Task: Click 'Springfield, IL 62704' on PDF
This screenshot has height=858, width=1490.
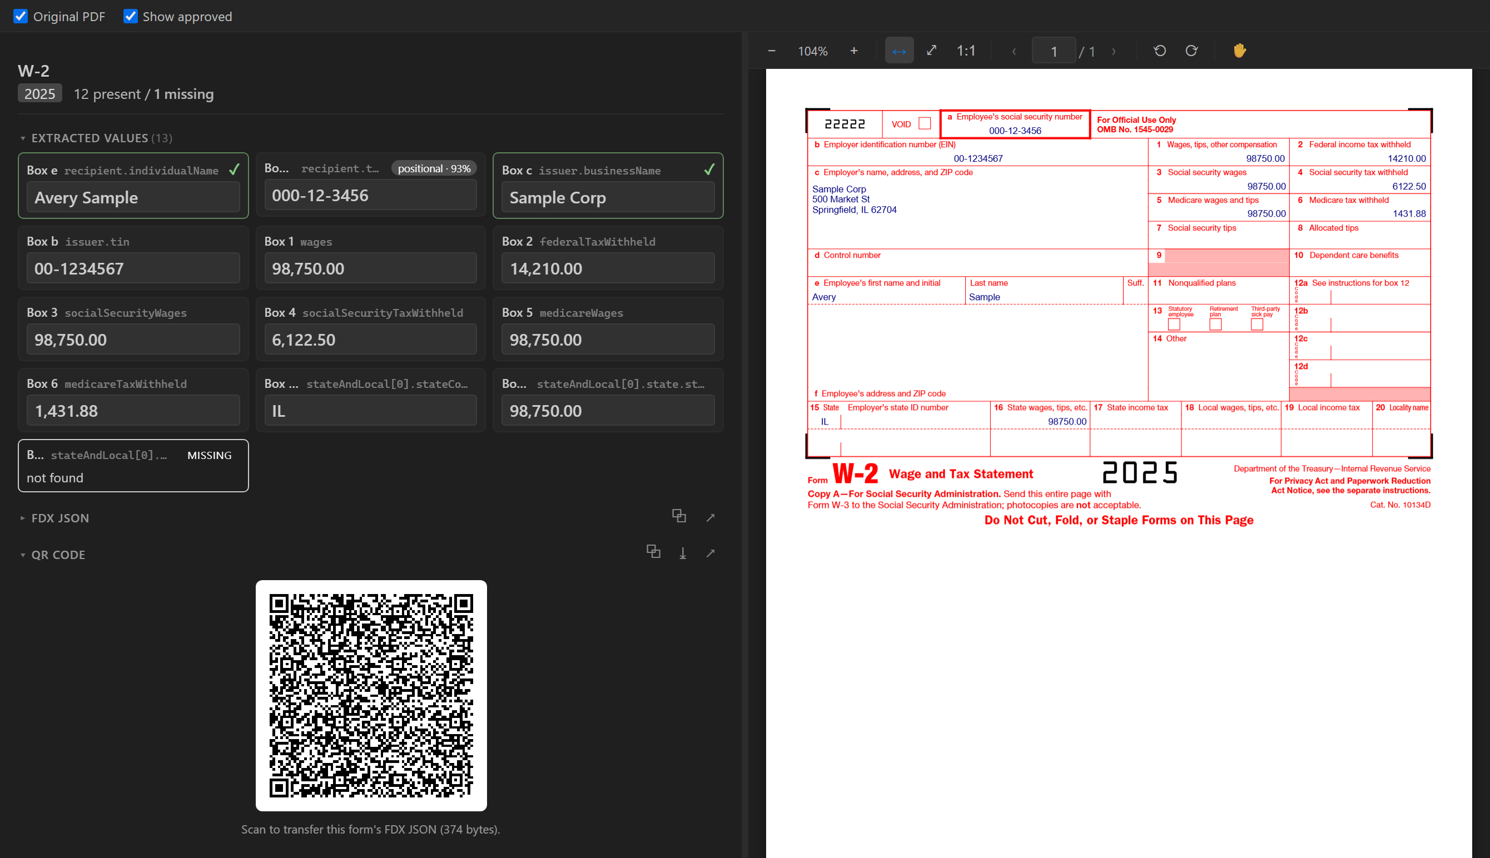Action: [854, 210]
